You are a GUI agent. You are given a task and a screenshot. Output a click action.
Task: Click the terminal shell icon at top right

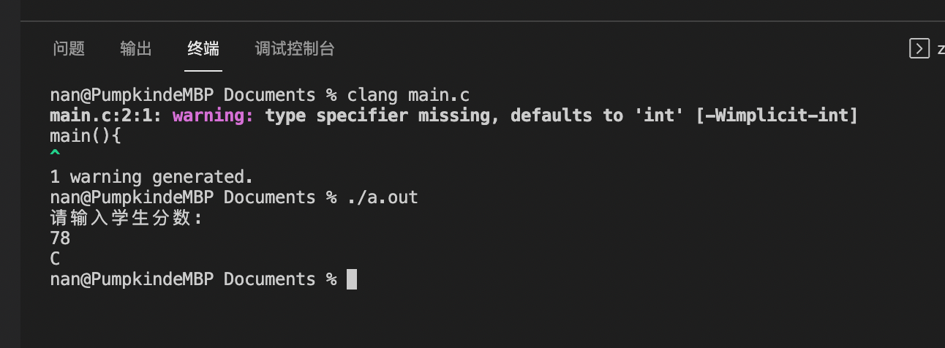919,49
